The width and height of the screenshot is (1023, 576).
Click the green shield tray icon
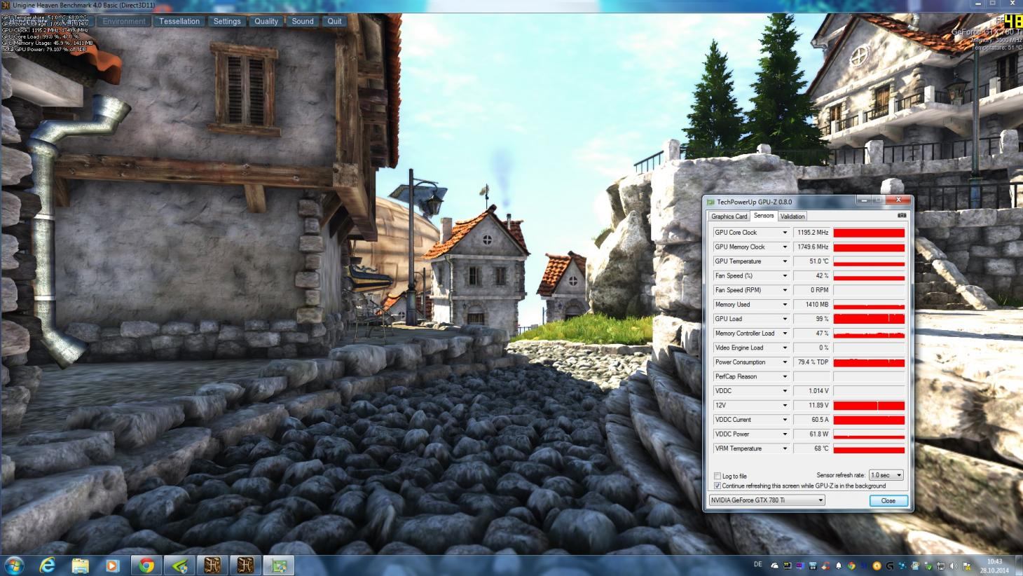928,565
